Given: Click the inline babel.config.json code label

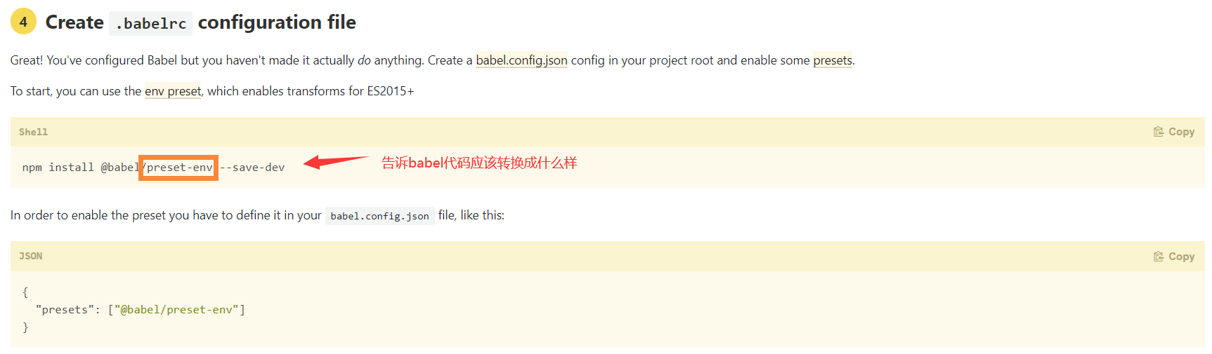Looking at the screenshot, I should tap(379, 216).
